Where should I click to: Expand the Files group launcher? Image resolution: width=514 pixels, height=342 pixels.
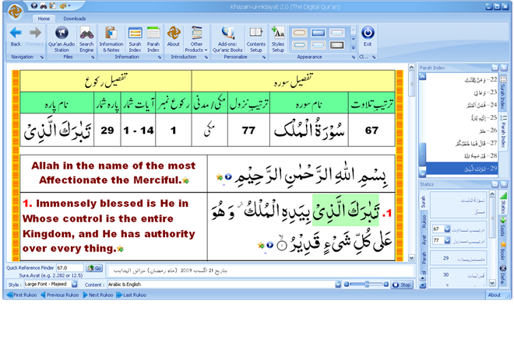[x=93, y=58]
